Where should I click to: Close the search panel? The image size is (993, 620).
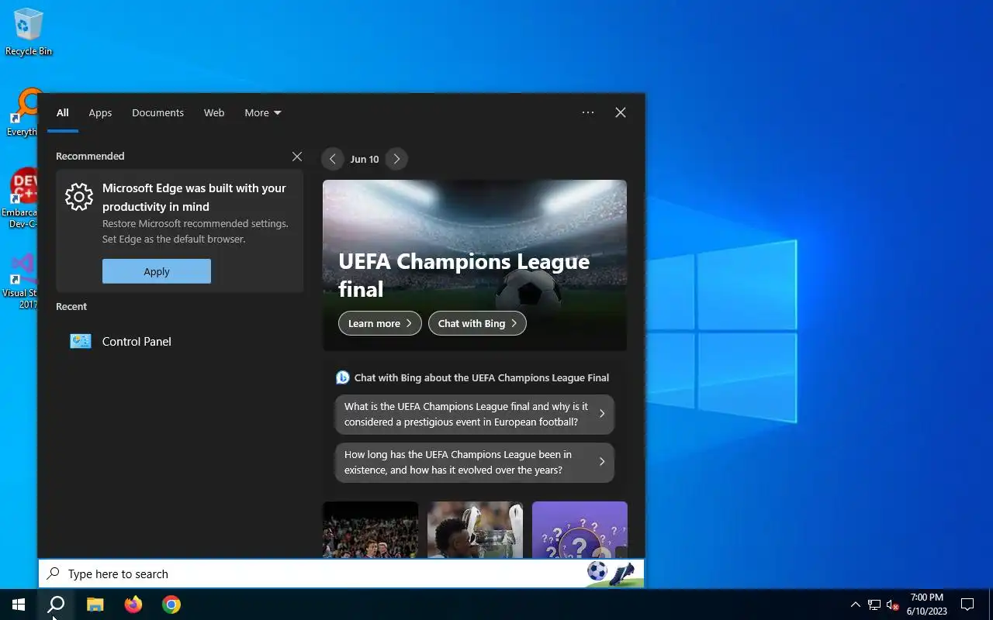(x=621, y=112)
